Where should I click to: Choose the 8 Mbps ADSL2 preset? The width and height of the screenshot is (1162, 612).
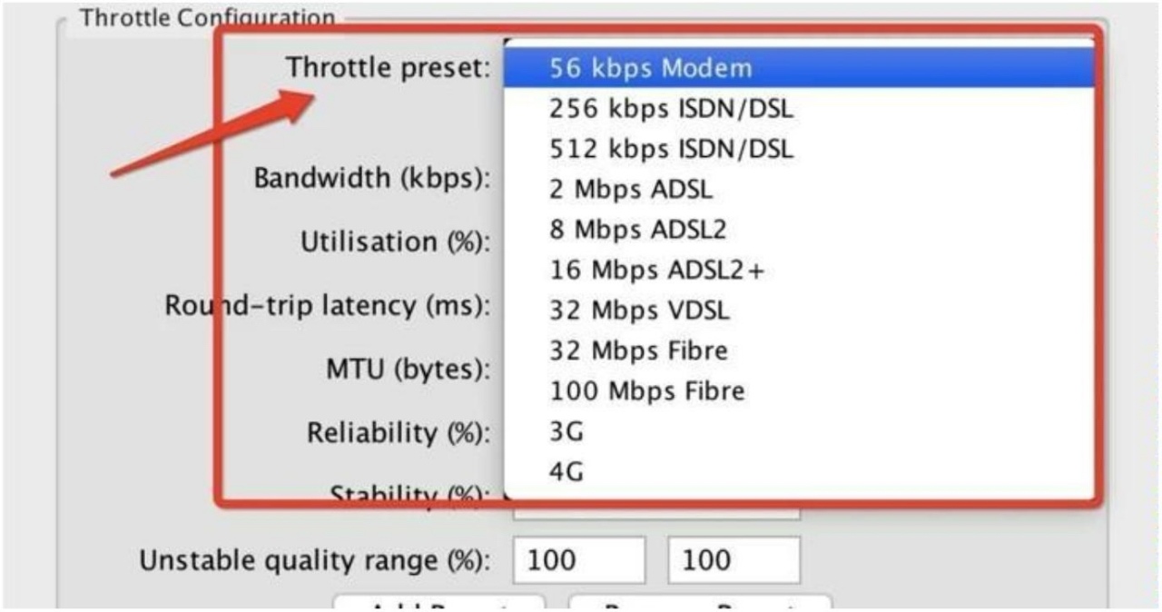point(637,230)
